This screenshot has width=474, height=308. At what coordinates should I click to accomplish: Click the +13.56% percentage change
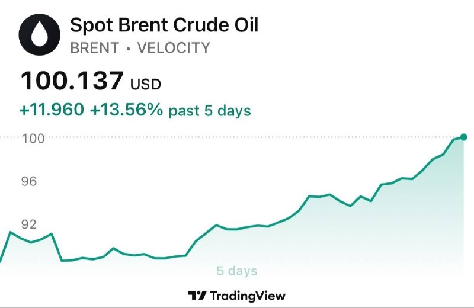click(126, 110)
